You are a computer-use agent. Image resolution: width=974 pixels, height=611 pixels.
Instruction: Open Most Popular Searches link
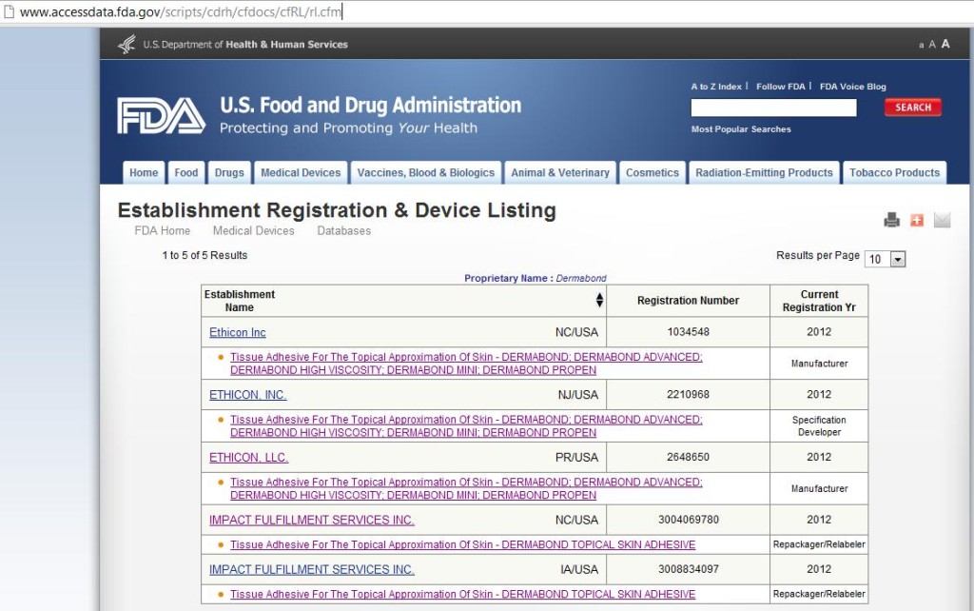pyautogui.click(x=741, y=129)
